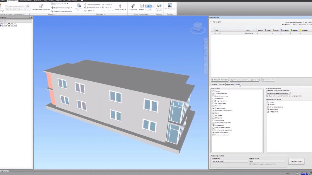Click the Align camera icon
Image resolution: width=312 pixels, height=175 pixels.
[x=53, y=8]
